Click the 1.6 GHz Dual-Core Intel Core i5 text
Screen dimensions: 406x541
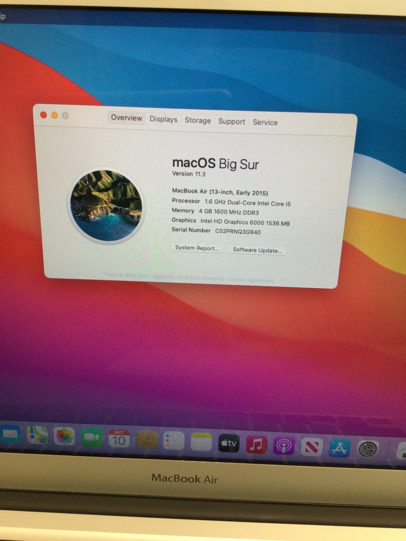248,203
